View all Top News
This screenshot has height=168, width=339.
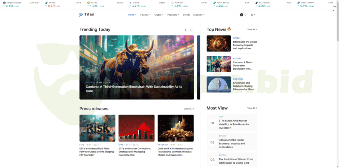tap(252, 29)
